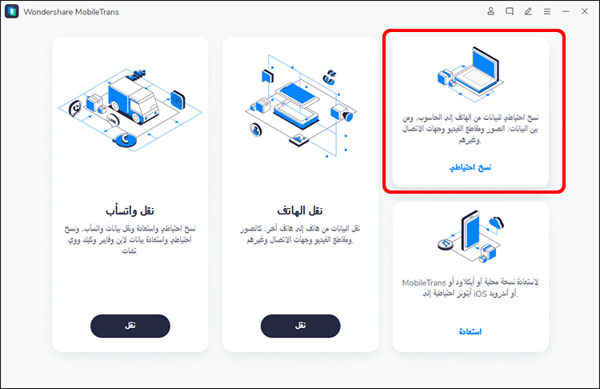The height and width of the screenshot is (389, 600).
Task: Click the backup card description text
Action: tap(470, 129)
